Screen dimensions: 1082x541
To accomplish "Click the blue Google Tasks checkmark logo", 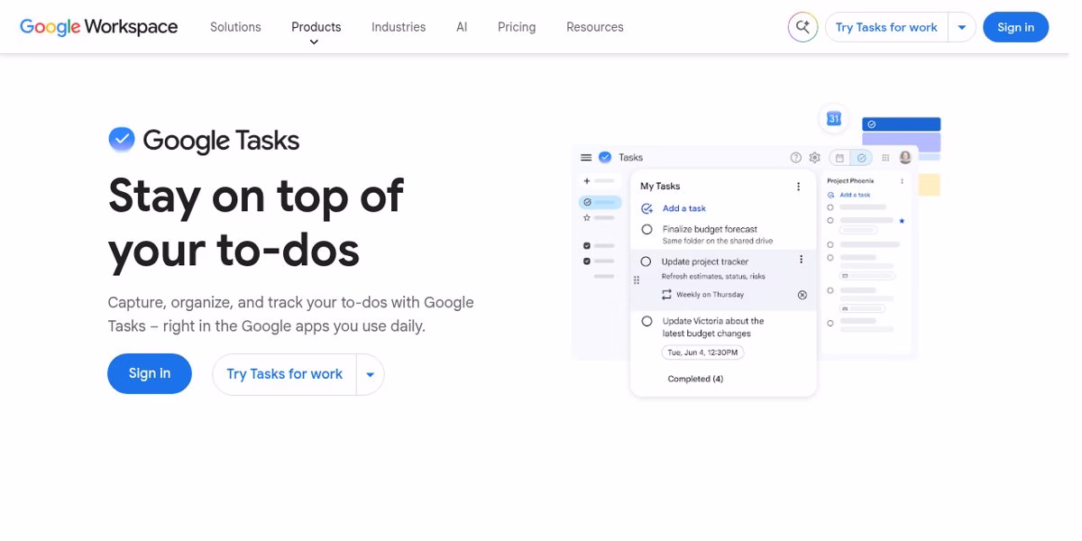I will coord(122,140).
